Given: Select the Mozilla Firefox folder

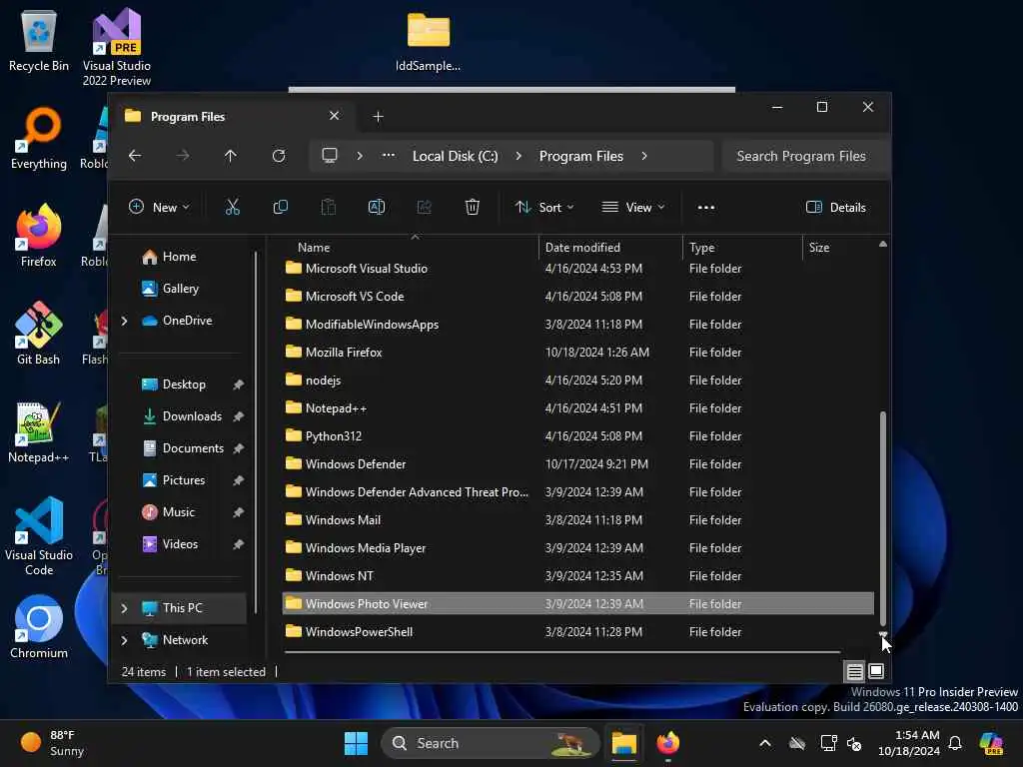Looking at the screenshot, I should 578,353.
